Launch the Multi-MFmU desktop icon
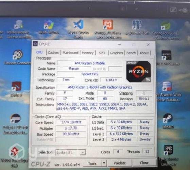The width and height of the screenshot is (190, 170). pos(49,27)
